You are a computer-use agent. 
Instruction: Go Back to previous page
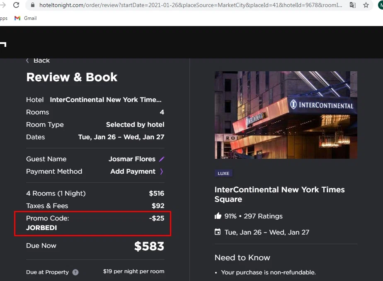[x=38, y=60]
